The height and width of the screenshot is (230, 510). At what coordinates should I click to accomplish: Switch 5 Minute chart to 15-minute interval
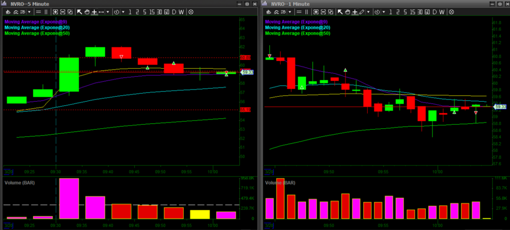(151, 11)
